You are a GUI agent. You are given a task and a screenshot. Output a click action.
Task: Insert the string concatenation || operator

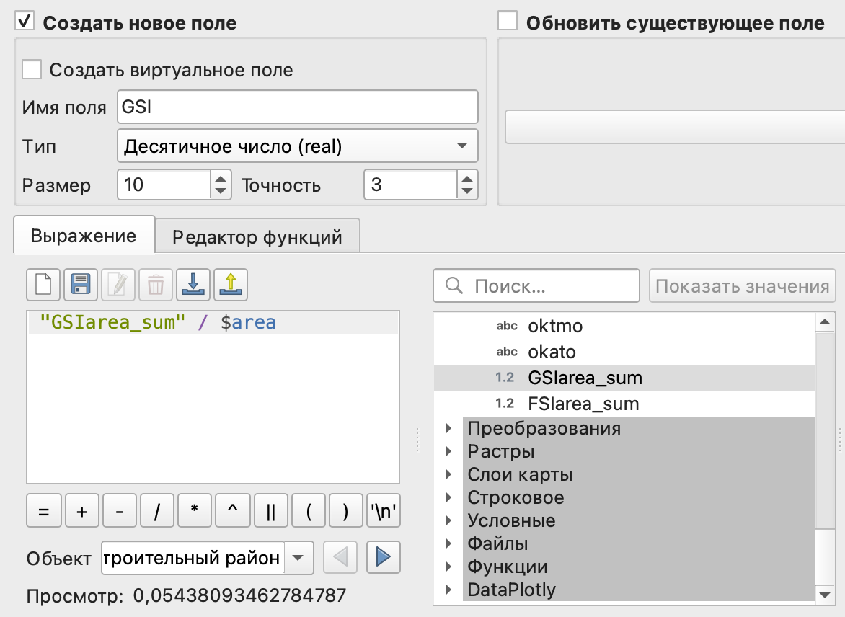pos(270,512)
